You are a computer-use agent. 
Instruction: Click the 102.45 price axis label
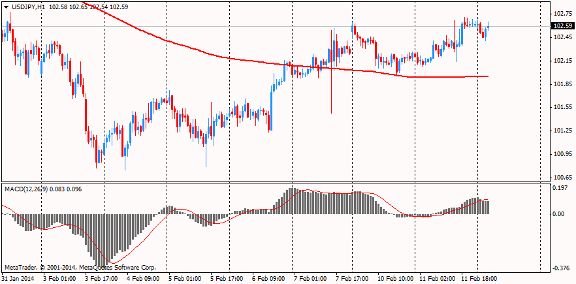tap(564, 37)
